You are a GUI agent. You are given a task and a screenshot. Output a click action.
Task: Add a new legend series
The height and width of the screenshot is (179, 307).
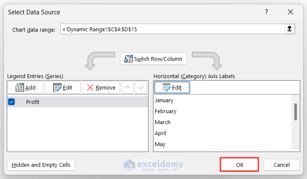(25, 87)
